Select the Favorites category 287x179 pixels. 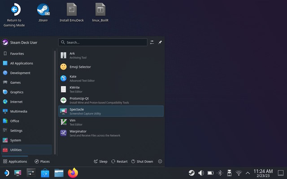[x=26, y=54]
